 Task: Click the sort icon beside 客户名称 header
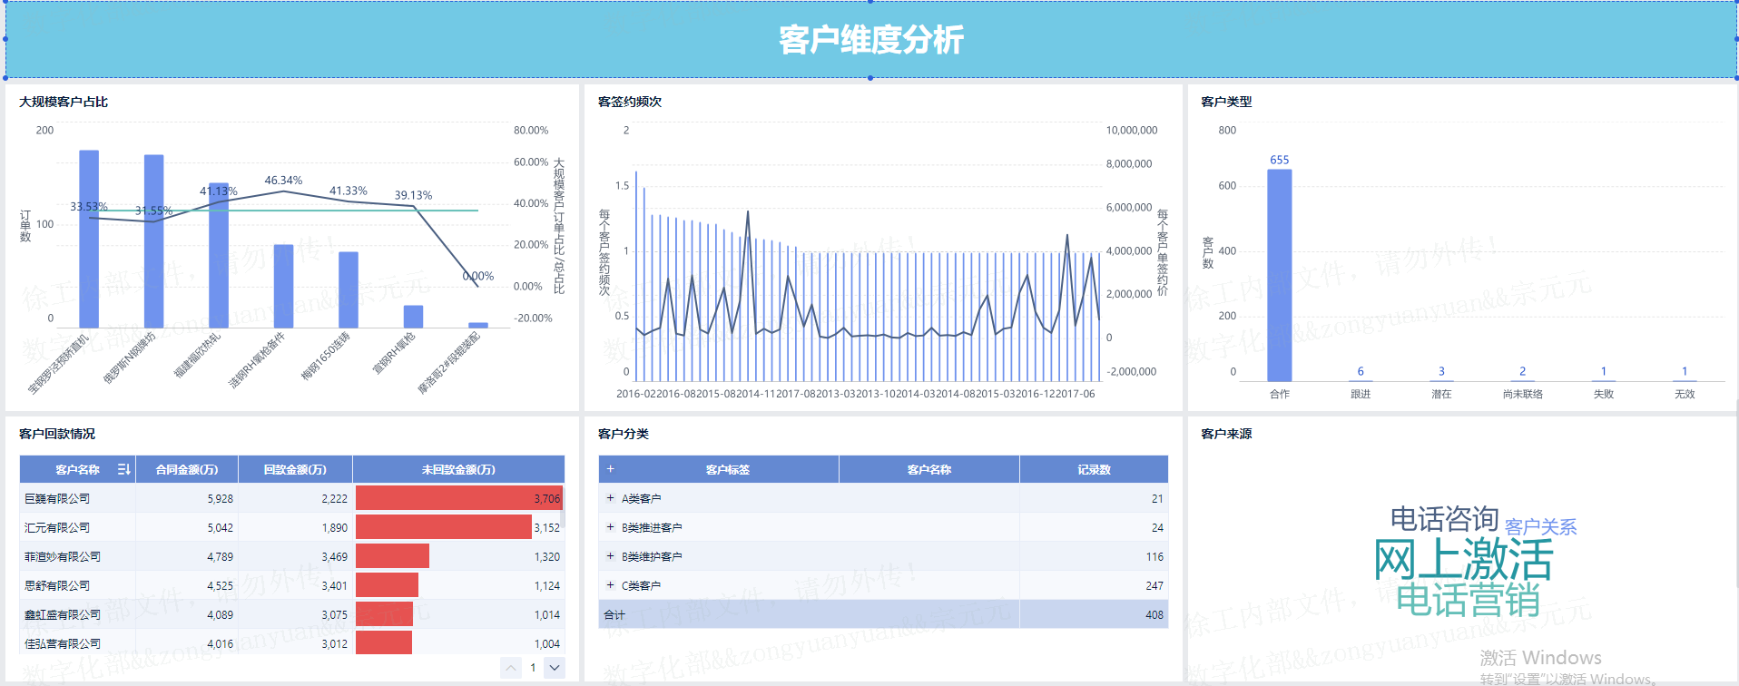point(123,469)
